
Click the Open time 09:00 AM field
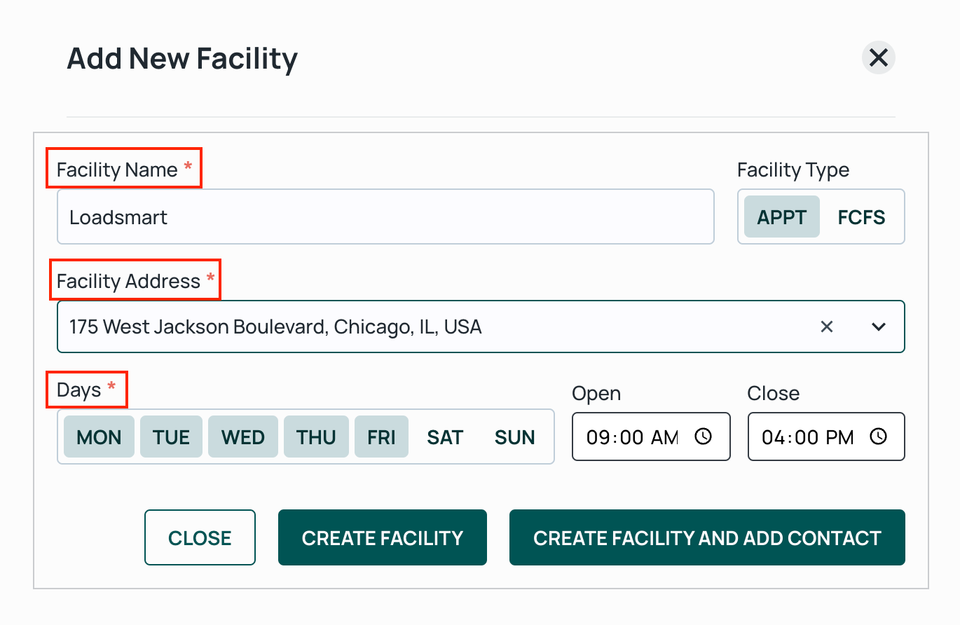tap(651, 437)
